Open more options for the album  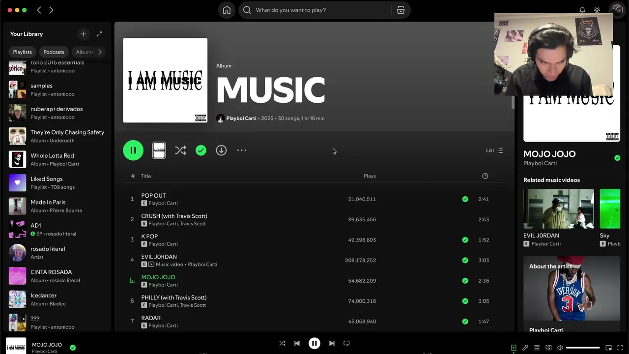tap(242, 150)
